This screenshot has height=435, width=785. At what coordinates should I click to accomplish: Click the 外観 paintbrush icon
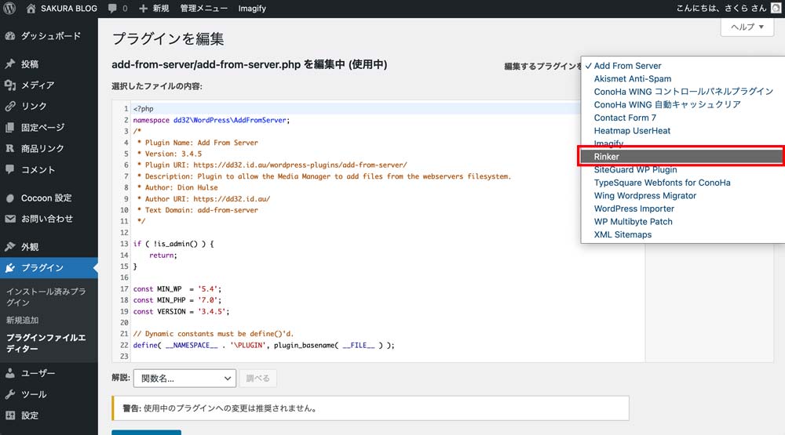pyautogui.click(x=10, y=246)
